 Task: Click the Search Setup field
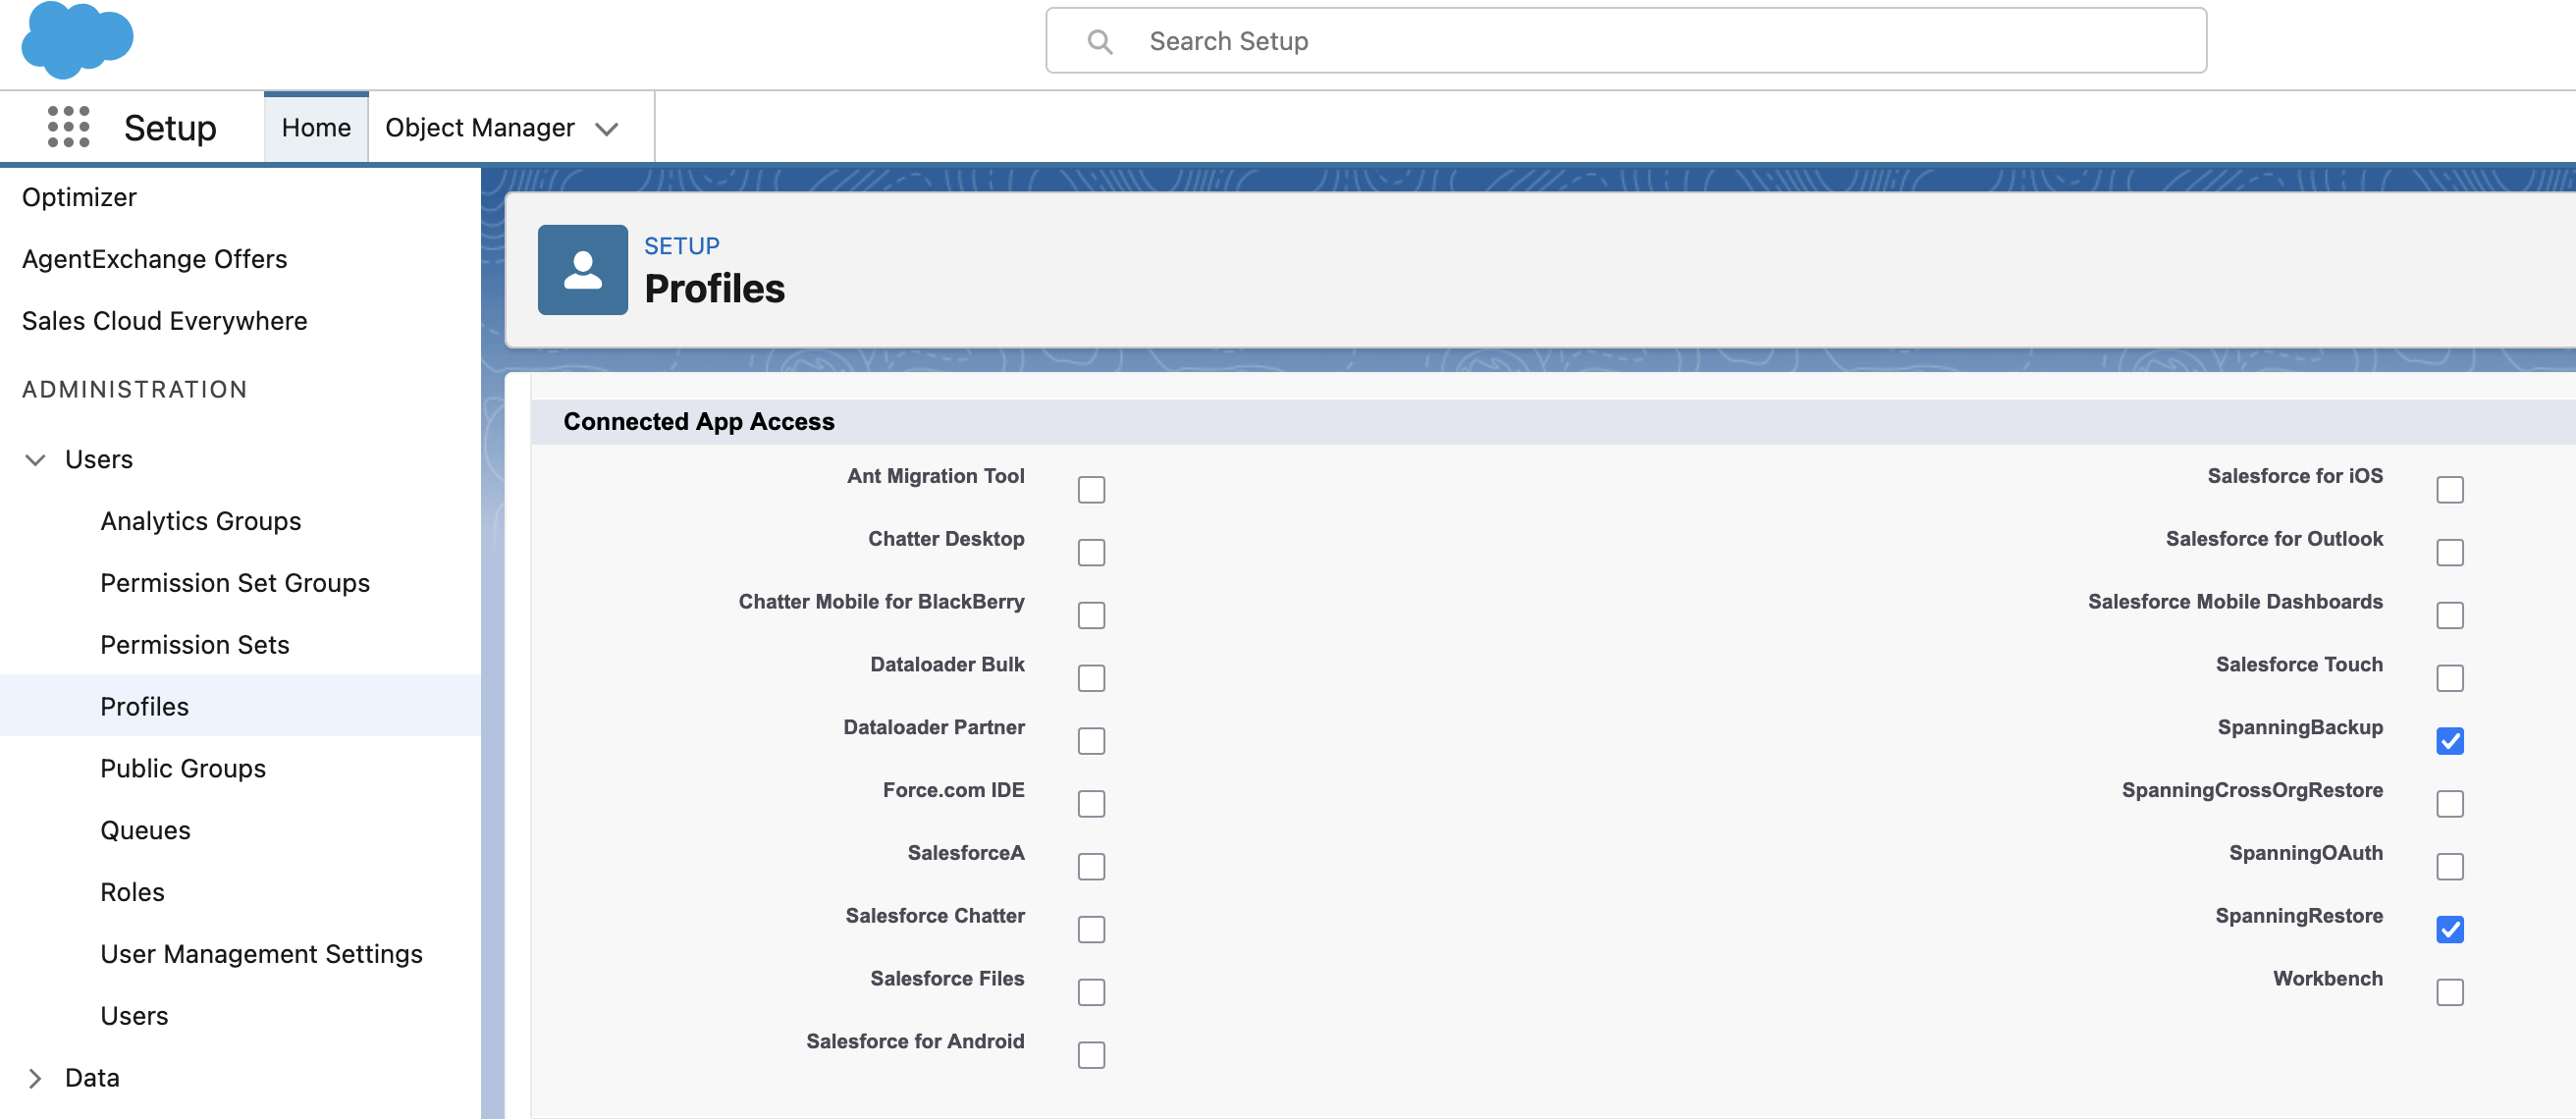1626,41
